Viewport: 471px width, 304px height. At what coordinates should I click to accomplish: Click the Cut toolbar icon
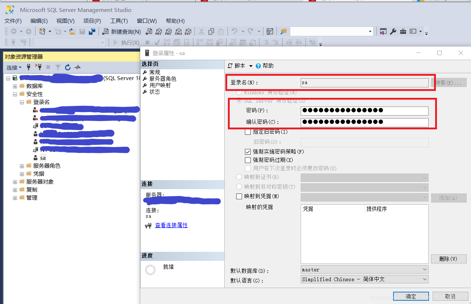point(201,32)
